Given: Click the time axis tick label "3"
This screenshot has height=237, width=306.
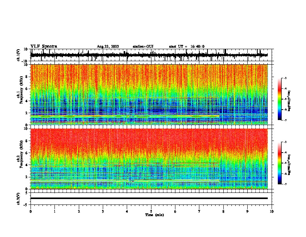Looking at the screenshot, I should pyautogui.click(x=103, y=211).
